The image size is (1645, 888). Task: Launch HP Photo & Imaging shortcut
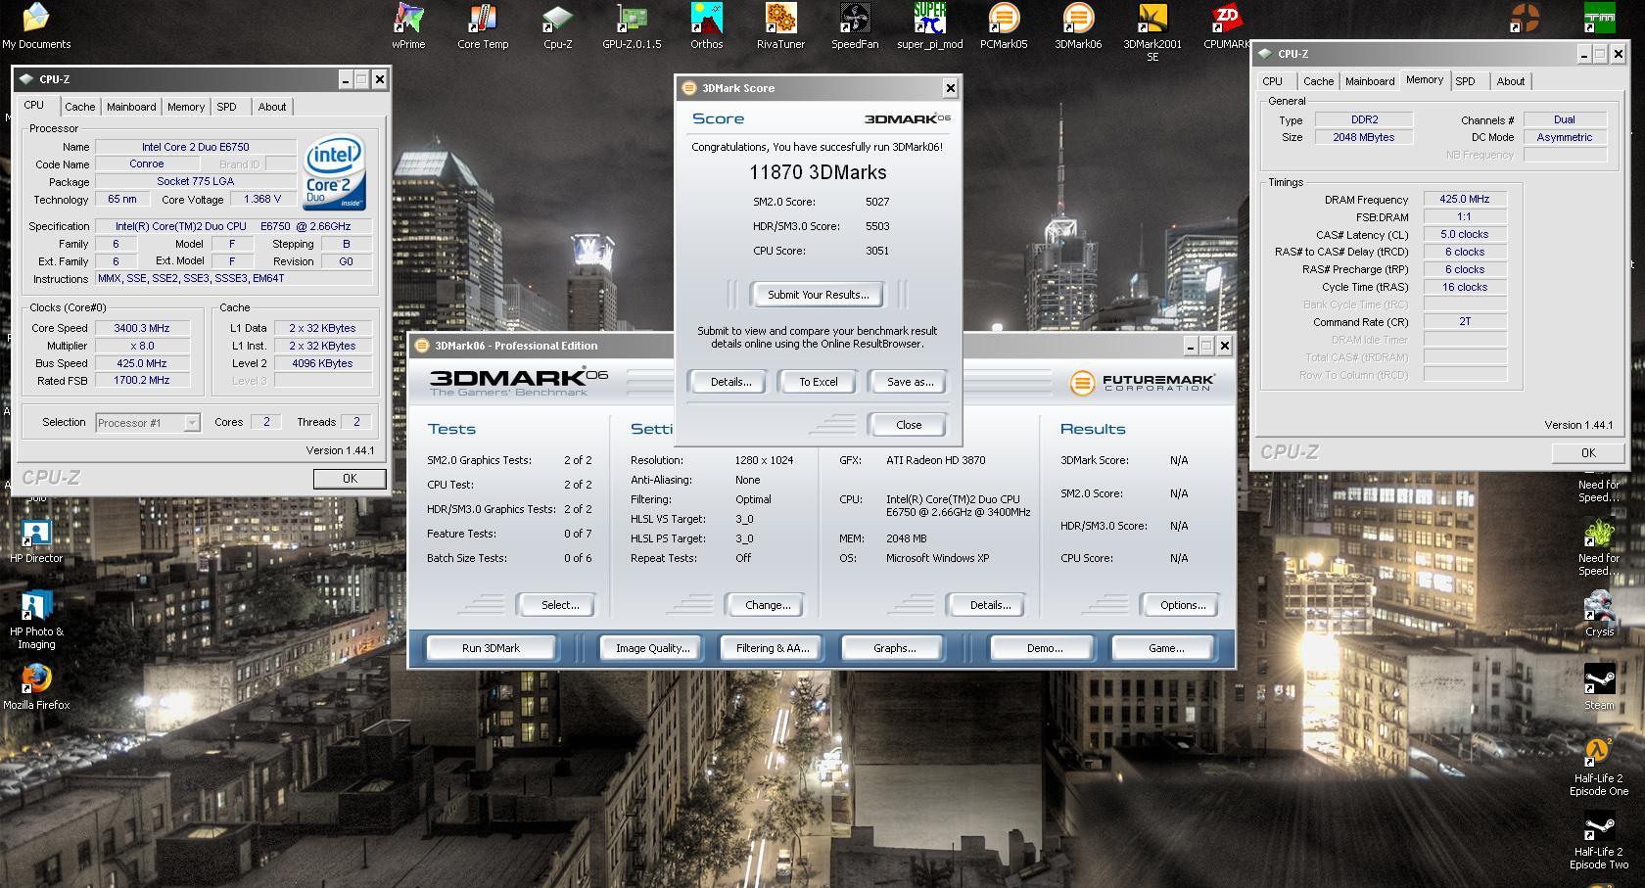click(x=36, y=621)
